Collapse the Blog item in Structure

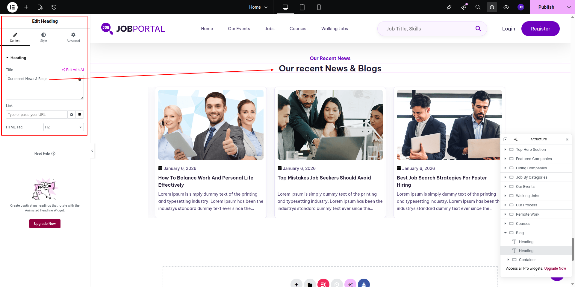click(x=506, y=233)
